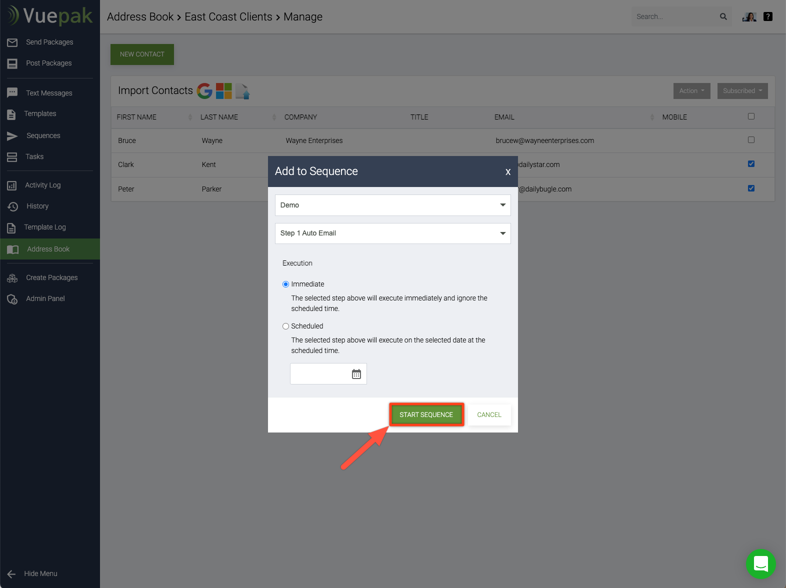Screen dimensions: 786x588
Task: Expand the Demo sequence dropdown
Action: [392, 205]
